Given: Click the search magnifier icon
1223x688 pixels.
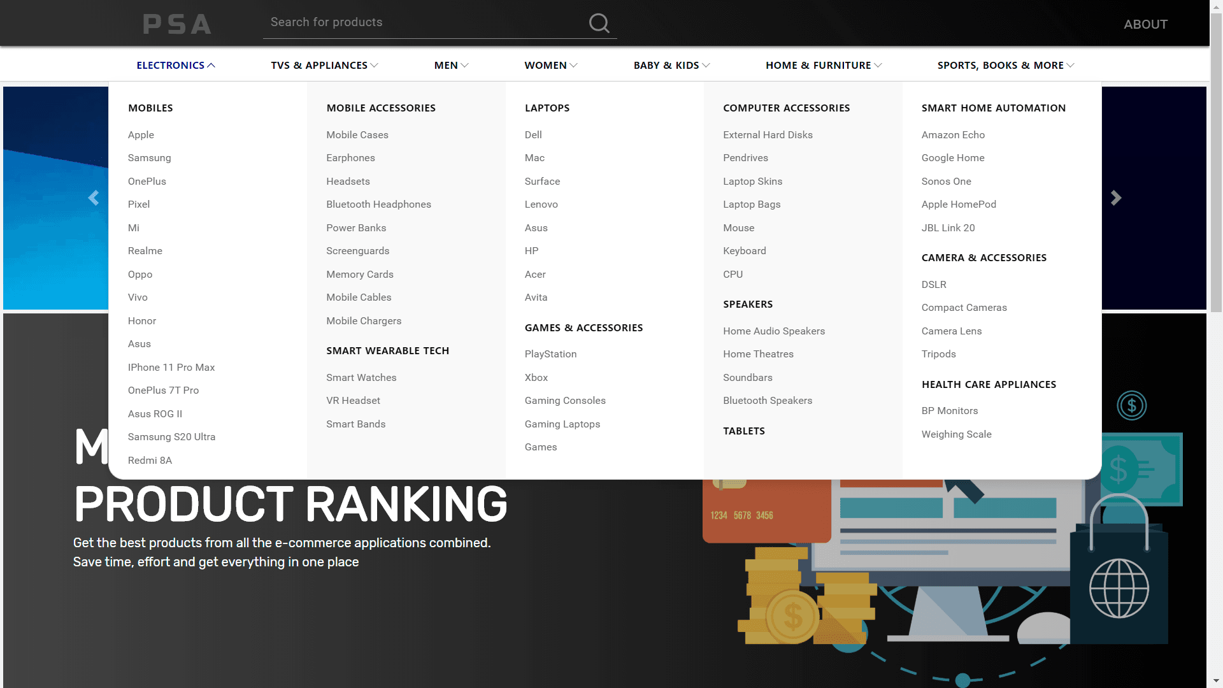Looking at the screenshot, I should pos(599,23).
